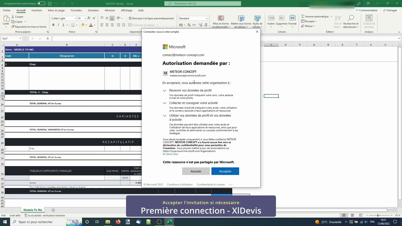Open the Fichier menu
402x226 pixels.
coord(7,10)
